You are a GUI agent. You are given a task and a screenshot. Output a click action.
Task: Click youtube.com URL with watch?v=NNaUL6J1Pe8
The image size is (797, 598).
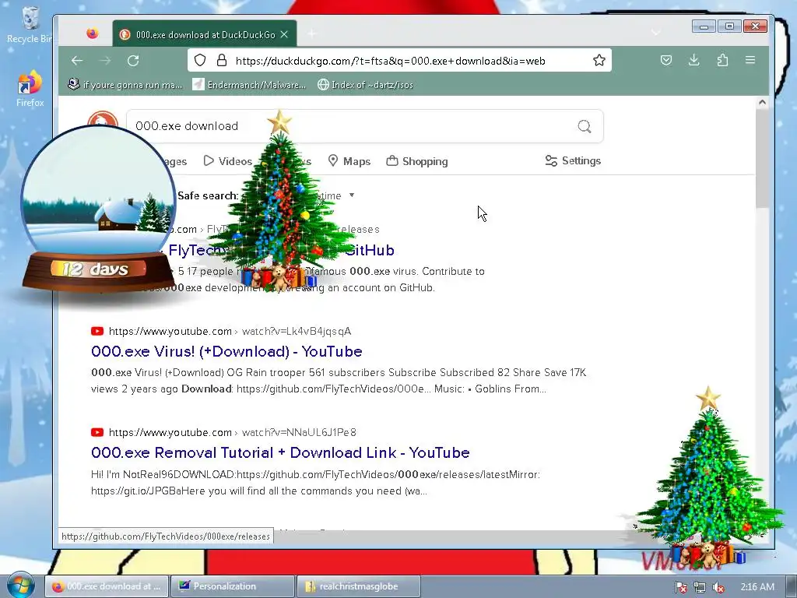pos(232,433)
